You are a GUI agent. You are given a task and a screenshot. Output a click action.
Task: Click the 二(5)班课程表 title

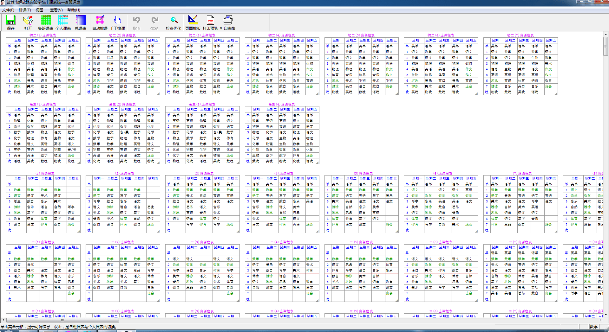(x=361, y=242)
